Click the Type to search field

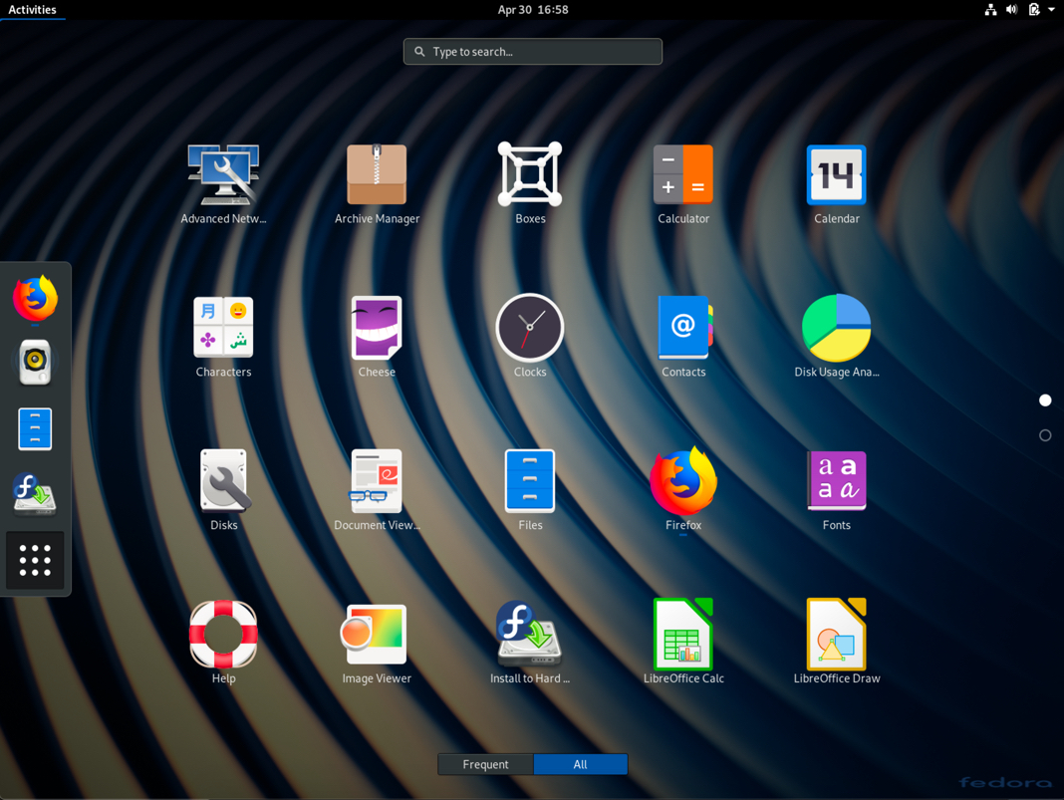point(532,51)
